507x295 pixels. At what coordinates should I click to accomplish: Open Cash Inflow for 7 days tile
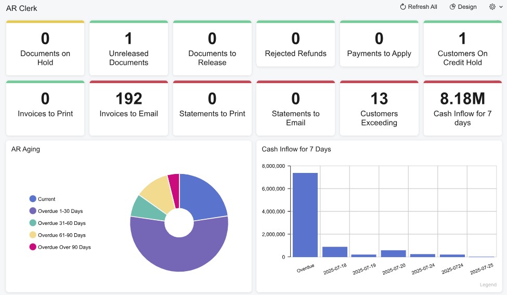tap(462, 108)
